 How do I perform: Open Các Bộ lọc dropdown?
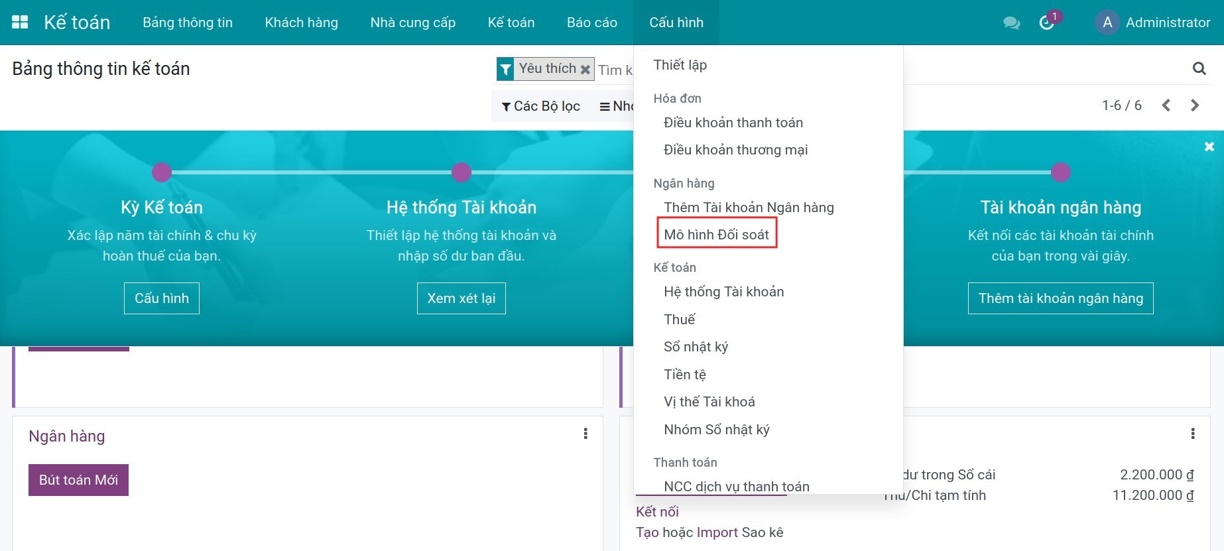pyautogui.click(x=540, y=106)
